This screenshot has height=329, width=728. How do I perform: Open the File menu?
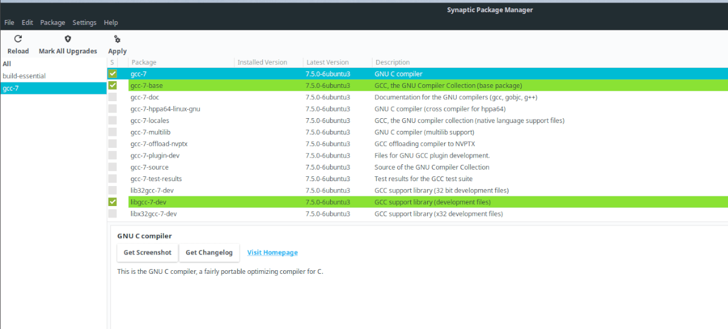click(x=9, y=22)
